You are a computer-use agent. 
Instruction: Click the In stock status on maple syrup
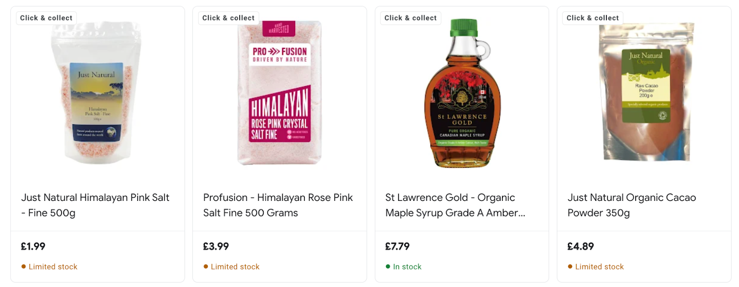pos(407,267)
